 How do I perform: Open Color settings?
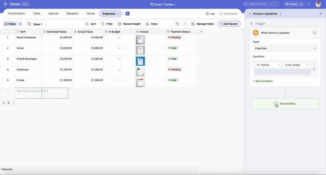[151, 24]
